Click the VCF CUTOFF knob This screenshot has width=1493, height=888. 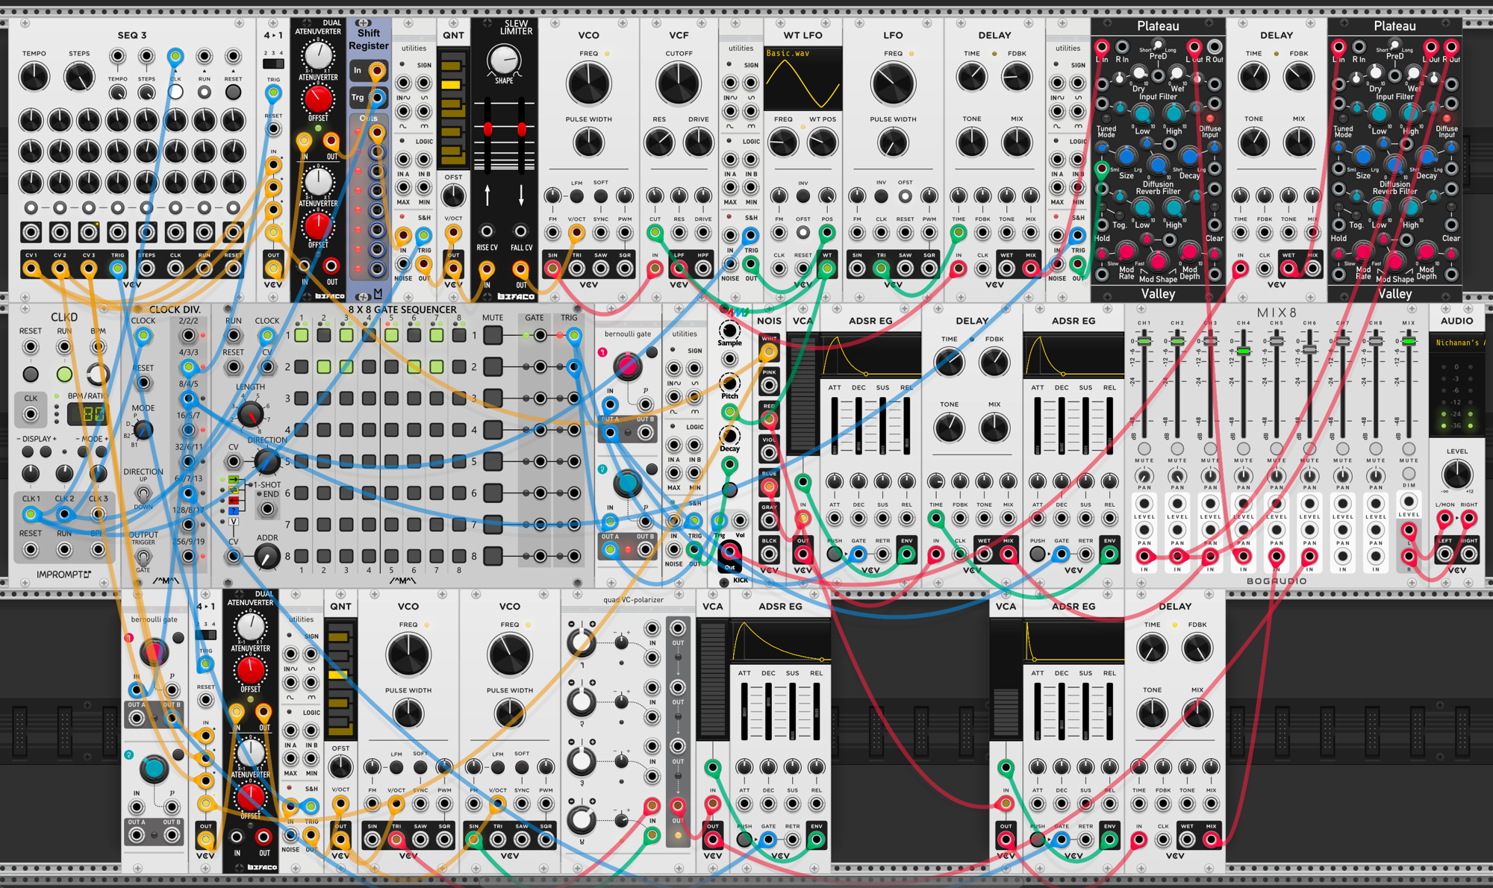679,83
